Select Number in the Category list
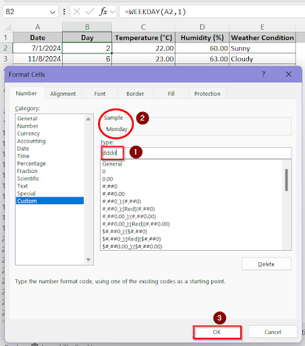 [x=28, y=126]
